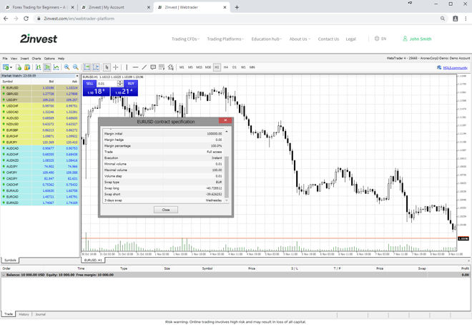This screenshot has height=325, width=472.
Task: Toggle auto scroll chart to latest bar
Action: (87, 67)
